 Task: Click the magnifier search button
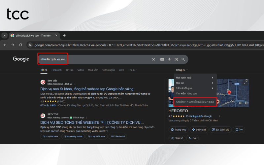[x=183, y=59]
